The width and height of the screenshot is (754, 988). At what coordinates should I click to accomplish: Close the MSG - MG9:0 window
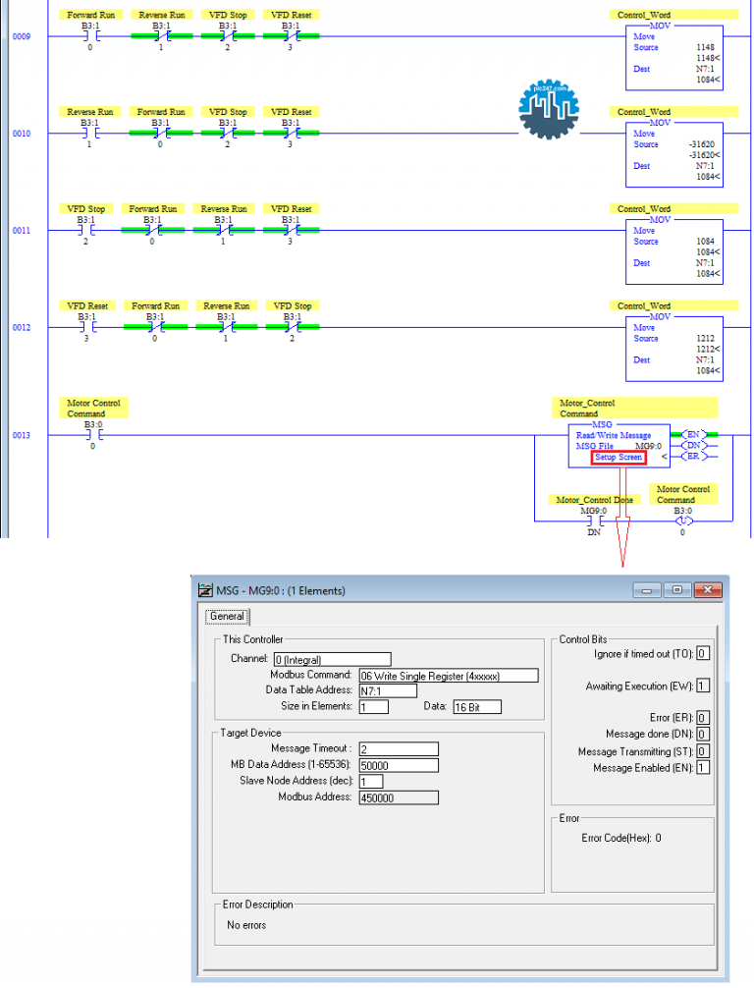[x=708, y=590]
